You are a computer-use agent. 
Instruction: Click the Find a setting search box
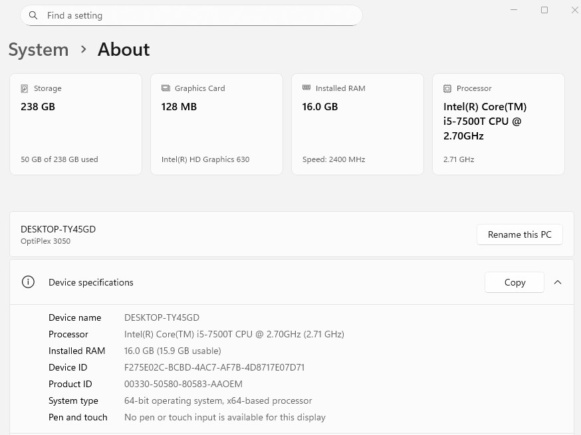click(x=199, y=15)
